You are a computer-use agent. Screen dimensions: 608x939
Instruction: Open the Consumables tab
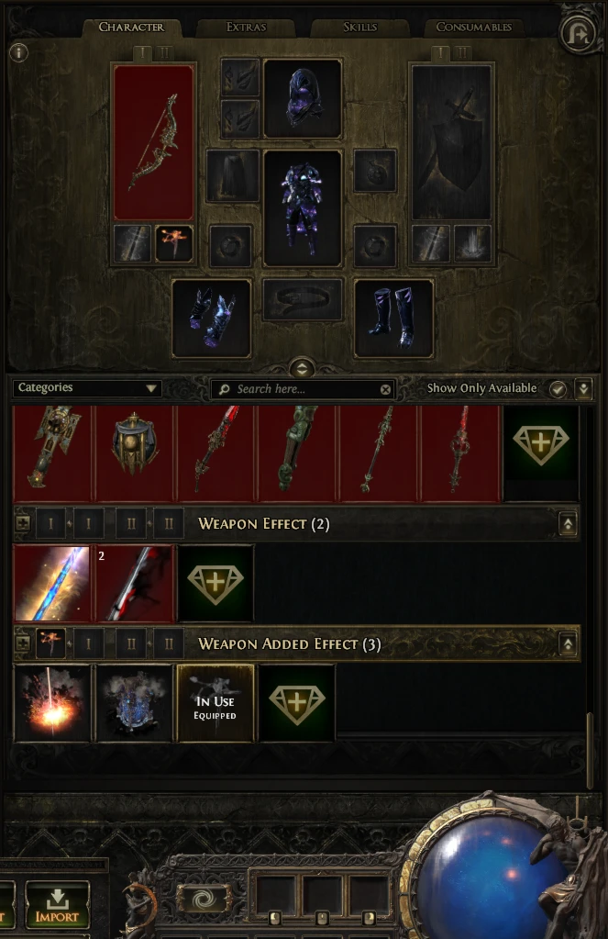click(x=473, y=27)
